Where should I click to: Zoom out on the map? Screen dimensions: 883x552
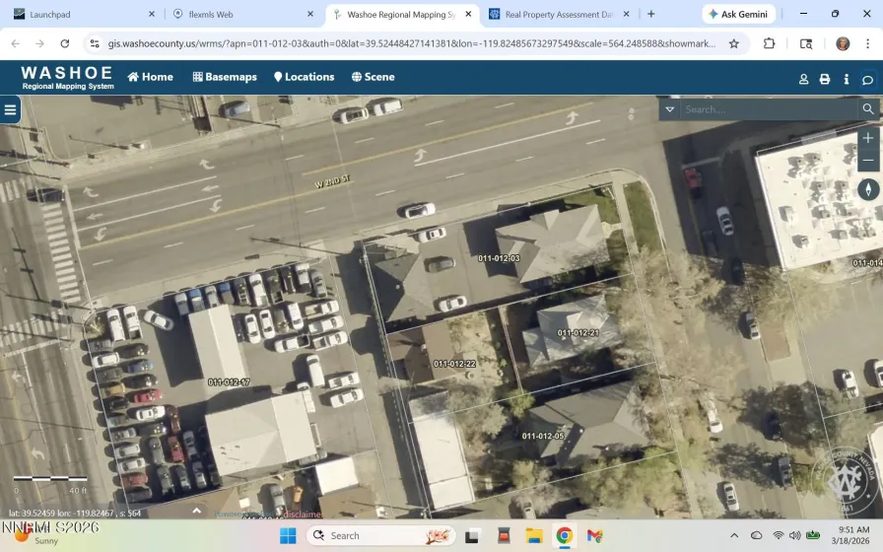point(868,161)
